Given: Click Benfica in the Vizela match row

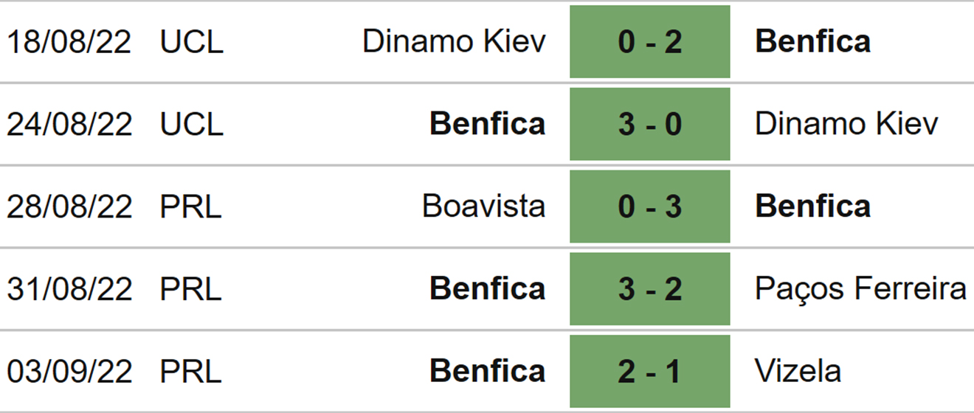Looking at the screenshot, I should click(487, 371).
